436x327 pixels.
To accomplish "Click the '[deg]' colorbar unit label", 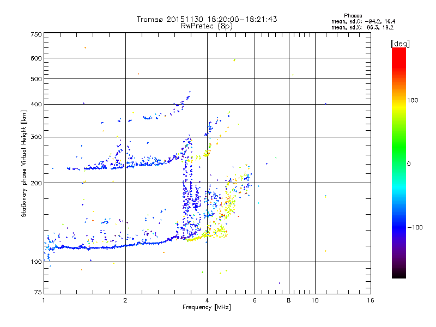I will (x=400, y=44).
